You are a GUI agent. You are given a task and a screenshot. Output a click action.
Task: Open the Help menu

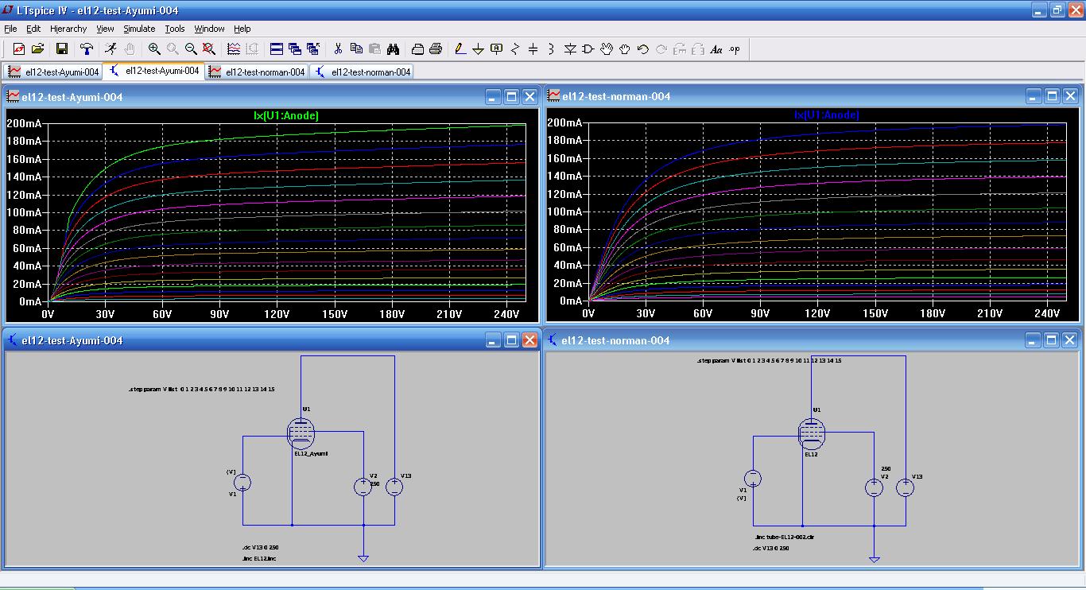pyautogui.click(x=242, y=29)
